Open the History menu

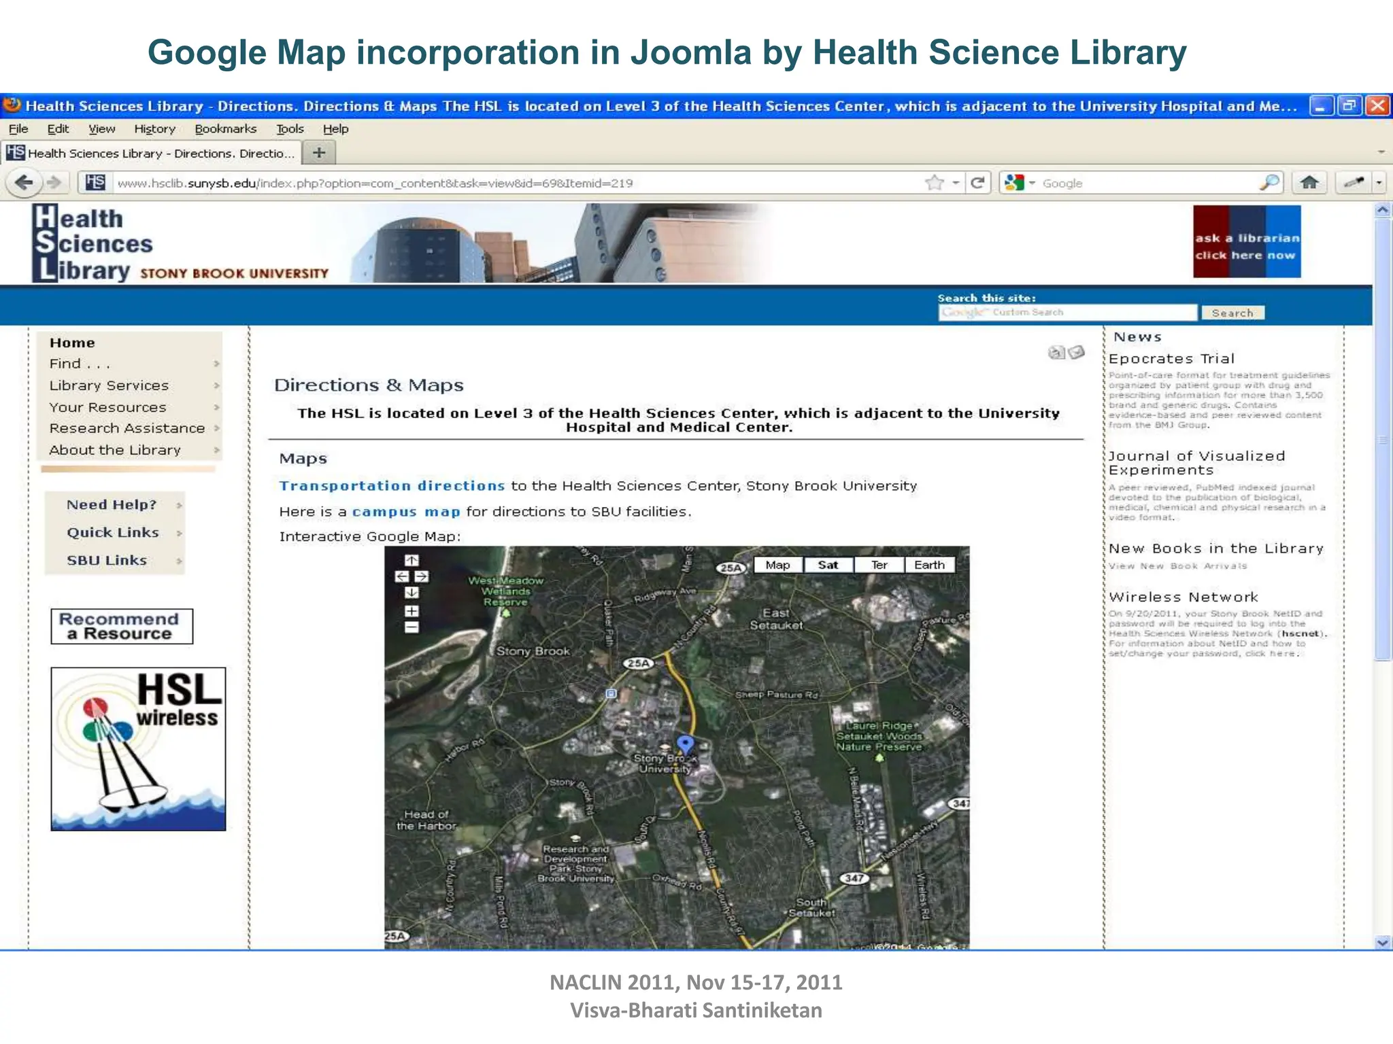(x=154, y=128)
